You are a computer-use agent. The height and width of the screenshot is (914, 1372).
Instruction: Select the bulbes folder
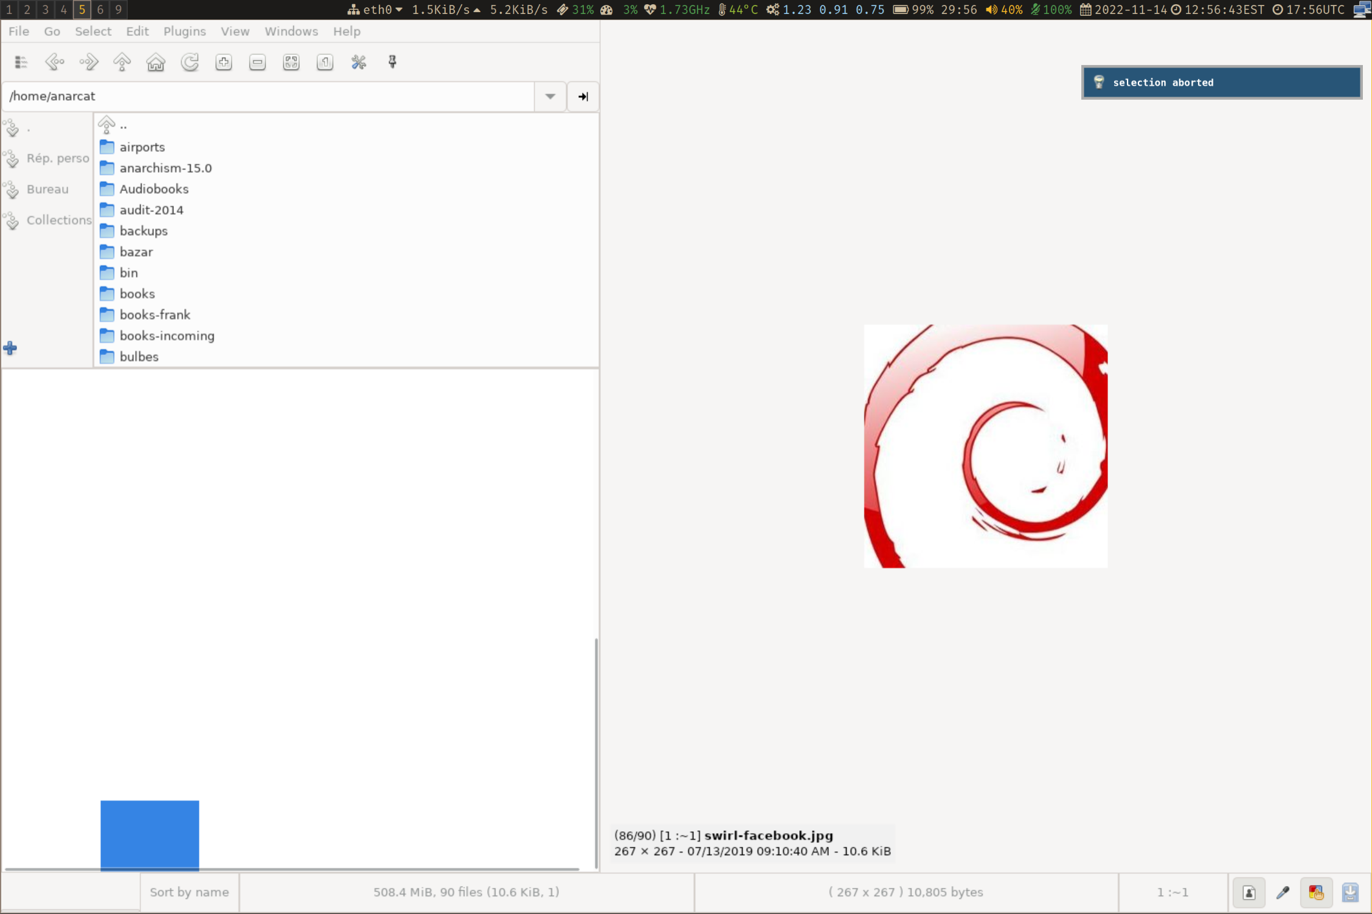[347, 357]
